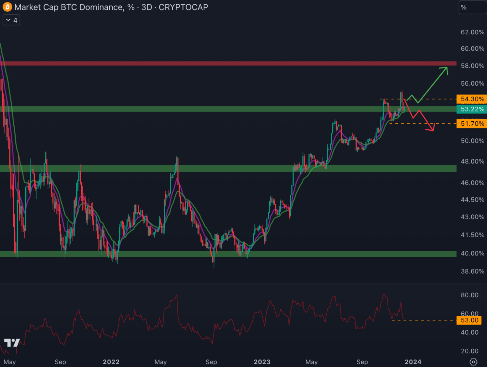Click the 2023 label on time axis
The width and height of the screenshot is (487, 367).
click(262, 362)
